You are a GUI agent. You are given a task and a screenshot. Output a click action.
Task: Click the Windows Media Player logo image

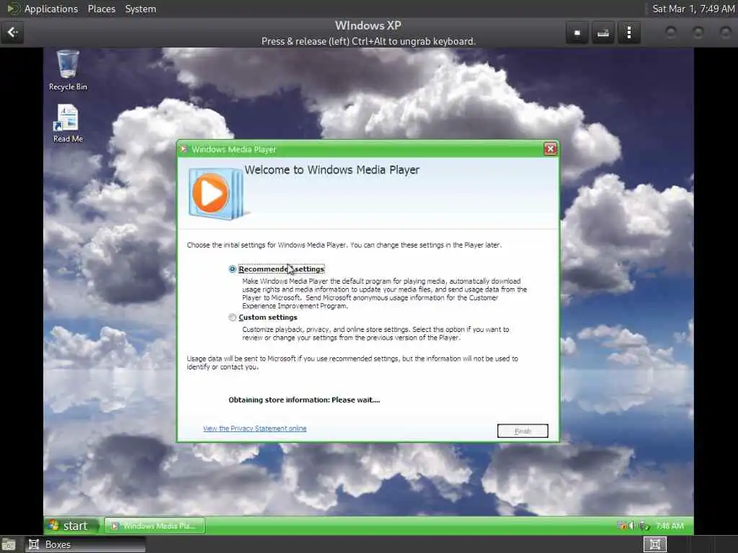216,193
